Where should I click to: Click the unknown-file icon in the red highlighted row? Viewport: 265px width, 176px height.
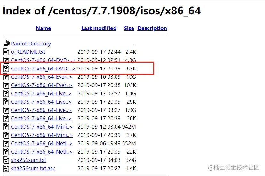tap(6, 68)
